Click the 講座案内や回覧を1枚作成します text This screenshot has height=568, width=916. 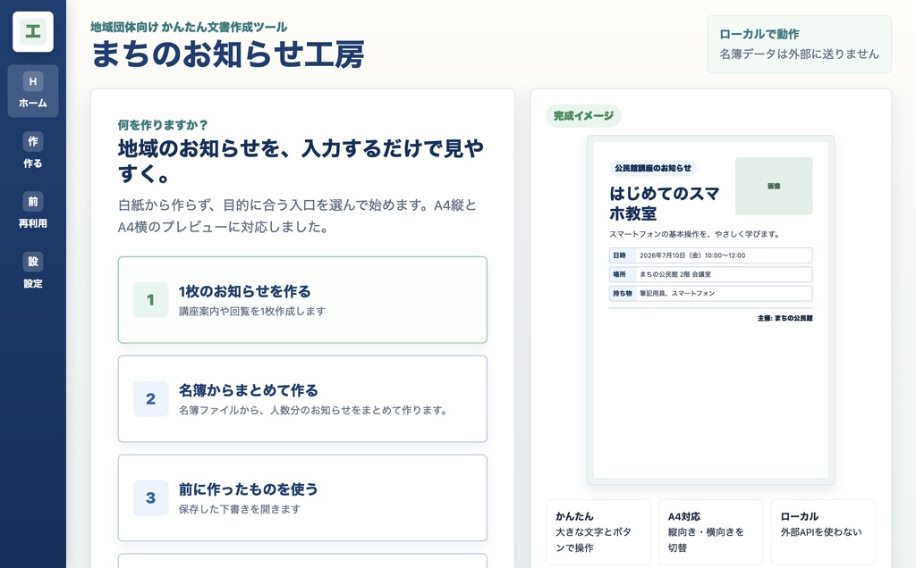pos(251,312)
